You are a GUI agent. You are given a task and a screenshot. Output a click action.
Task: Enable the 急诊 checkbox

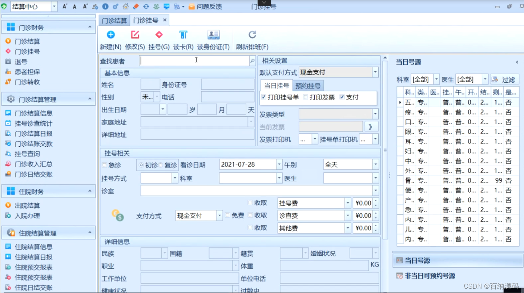tap(105, 165)
